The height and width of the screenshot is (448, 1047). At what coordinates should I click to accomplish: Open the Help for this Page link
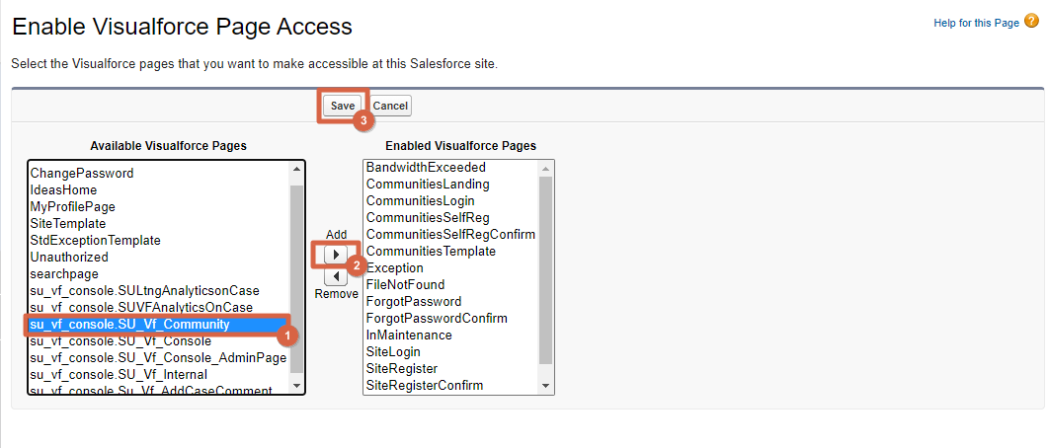pyautogui.click(x=976, y=23)
